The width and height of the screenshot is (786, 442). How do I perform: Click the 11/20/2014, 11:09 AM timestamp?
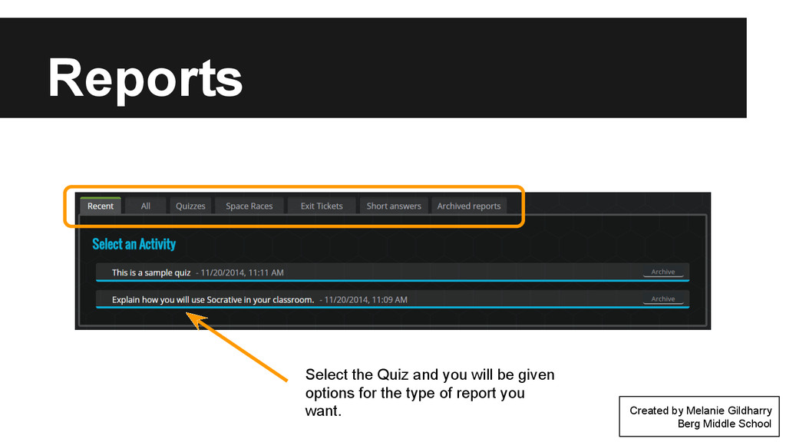click(x=366, y=300)
